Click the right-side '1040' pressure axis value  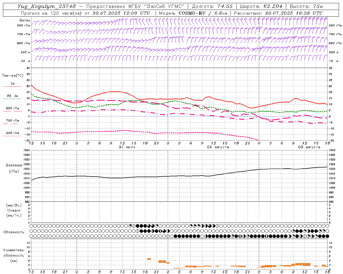[332, 150]
